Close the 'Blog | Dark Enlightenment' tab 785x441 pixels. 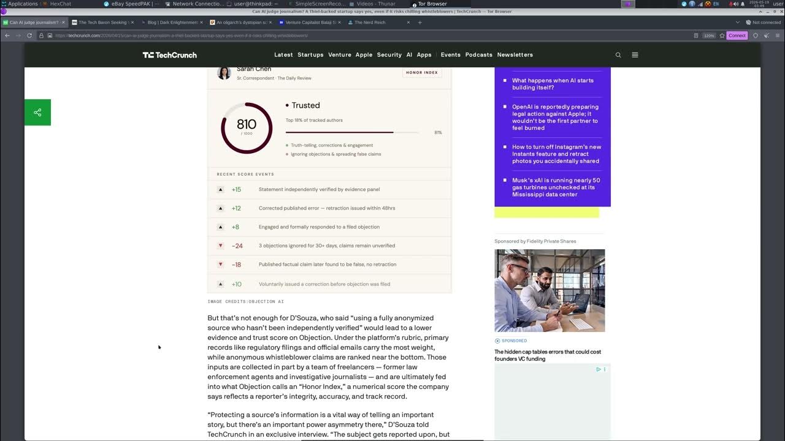coord(201,23)
